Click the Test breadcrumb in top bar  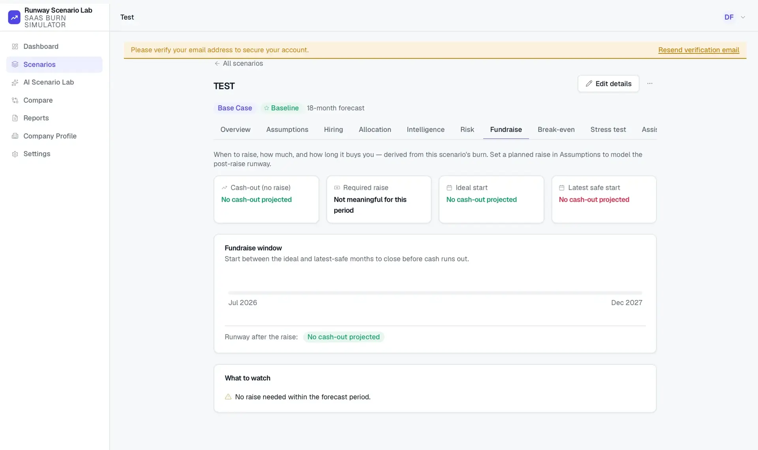[x=127, y=17]
